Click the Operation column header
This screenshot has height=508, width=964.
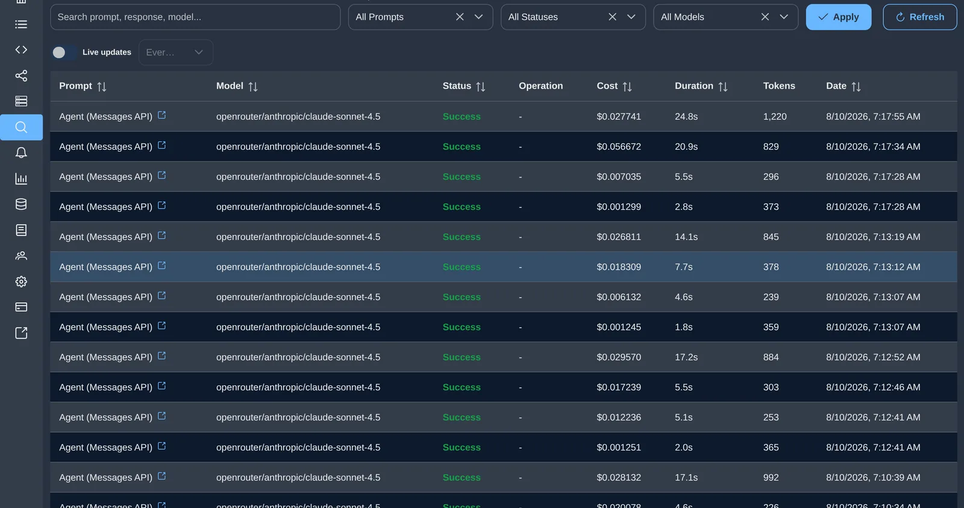(540, 86)
